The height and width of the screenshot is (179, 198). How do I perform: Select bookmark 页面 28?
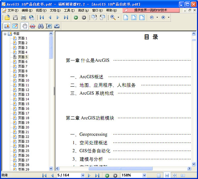23,165
